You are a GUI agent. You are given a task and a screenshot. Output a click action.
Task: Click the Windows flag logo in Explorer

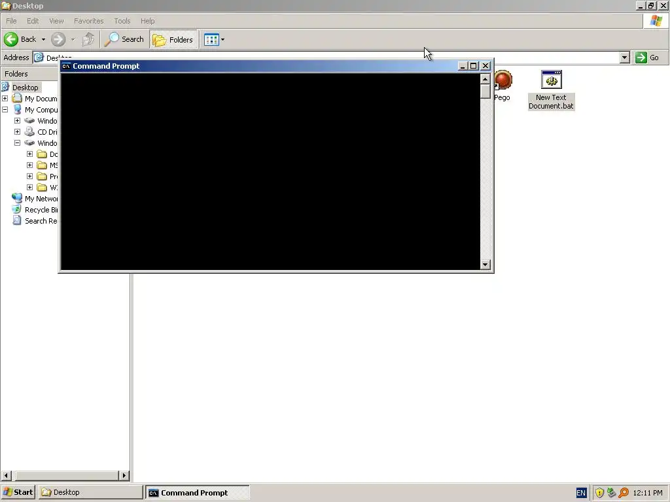click(x=656, y=20)
